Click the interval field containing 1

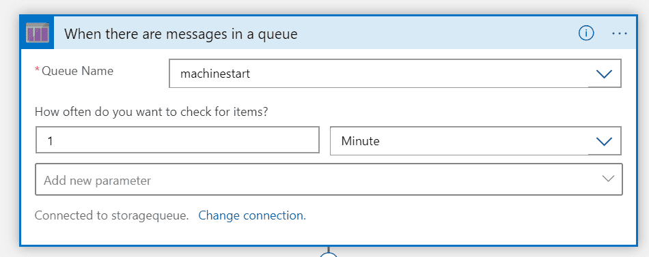tap(178, 140)
